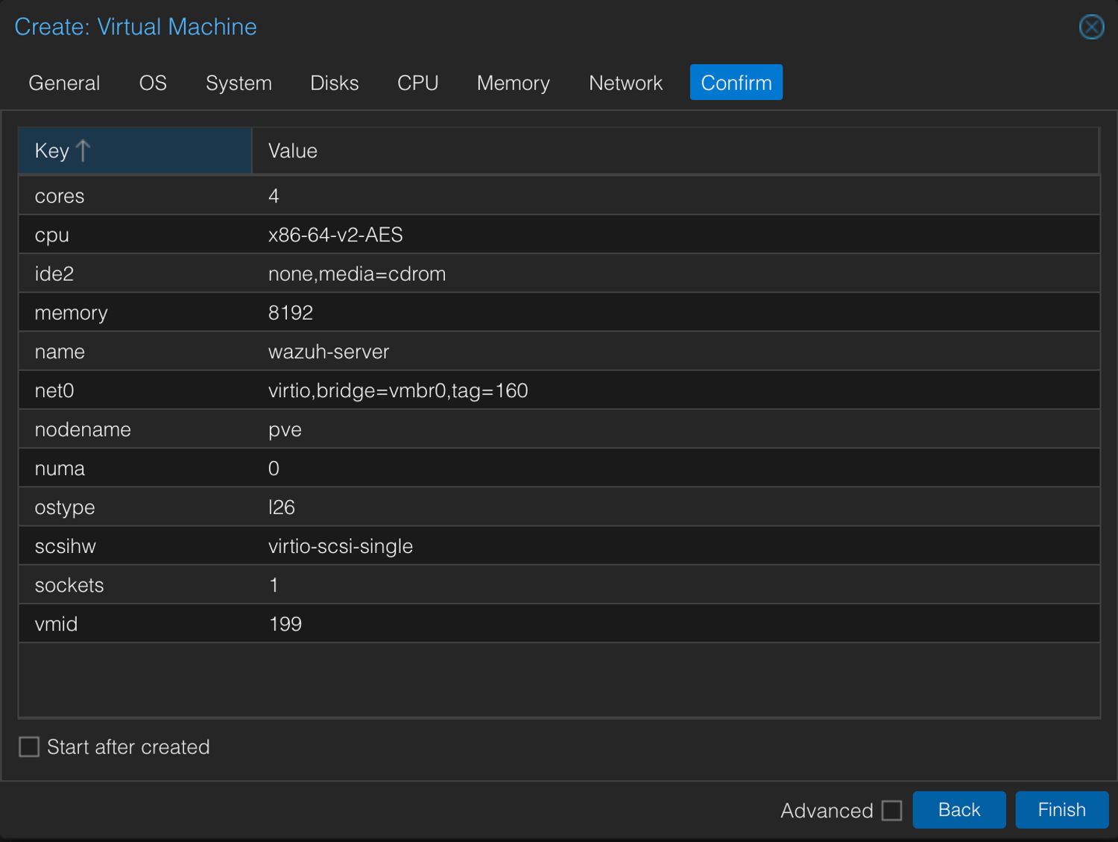Select the CPU tab
Viewport: 1118px width, 842px height.
click(417, 83)
